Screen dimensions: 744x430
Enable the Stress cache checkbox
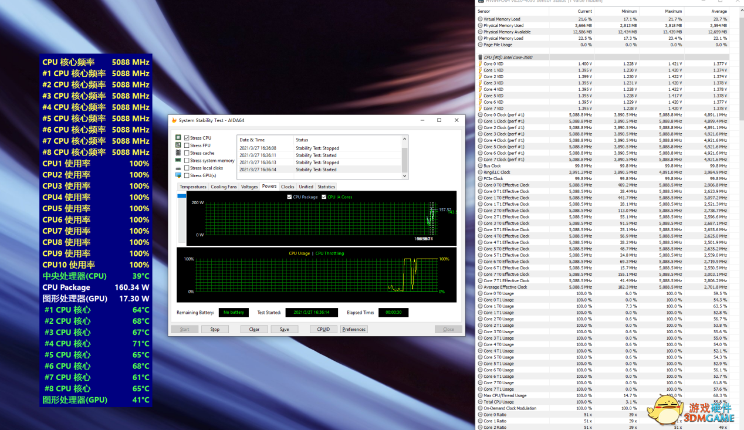point(187,153)
